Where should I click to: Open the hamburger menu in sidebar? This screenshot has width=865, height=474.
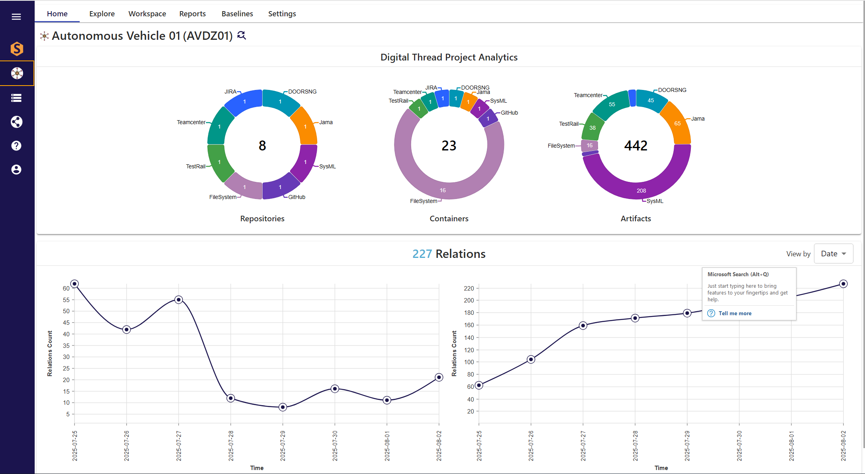coord(16,17)
